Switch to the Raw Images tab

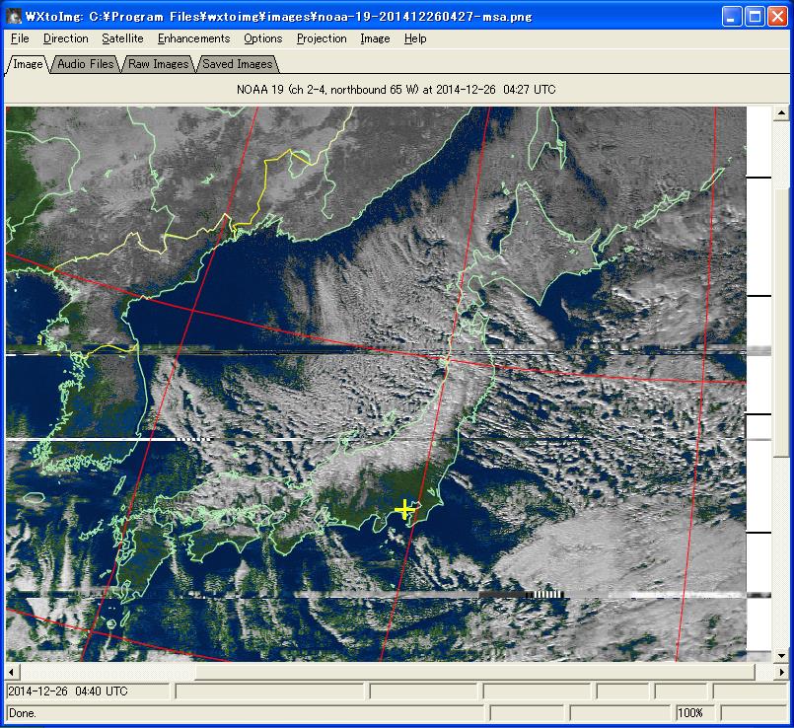158,64
